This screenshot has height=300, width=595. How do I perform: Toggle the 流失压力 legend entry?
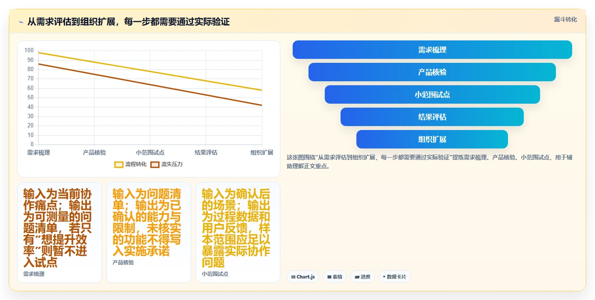[167, 164]
